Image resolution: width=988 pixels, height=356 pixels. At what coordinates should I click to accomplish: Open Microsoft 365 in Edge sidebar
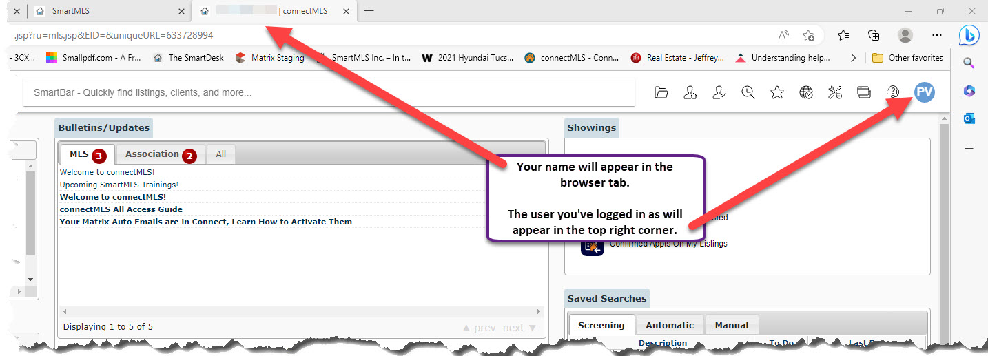click(x=969, y=91)
